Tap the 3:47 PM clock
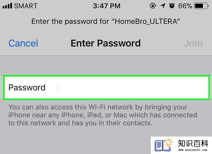 (107, 6)
